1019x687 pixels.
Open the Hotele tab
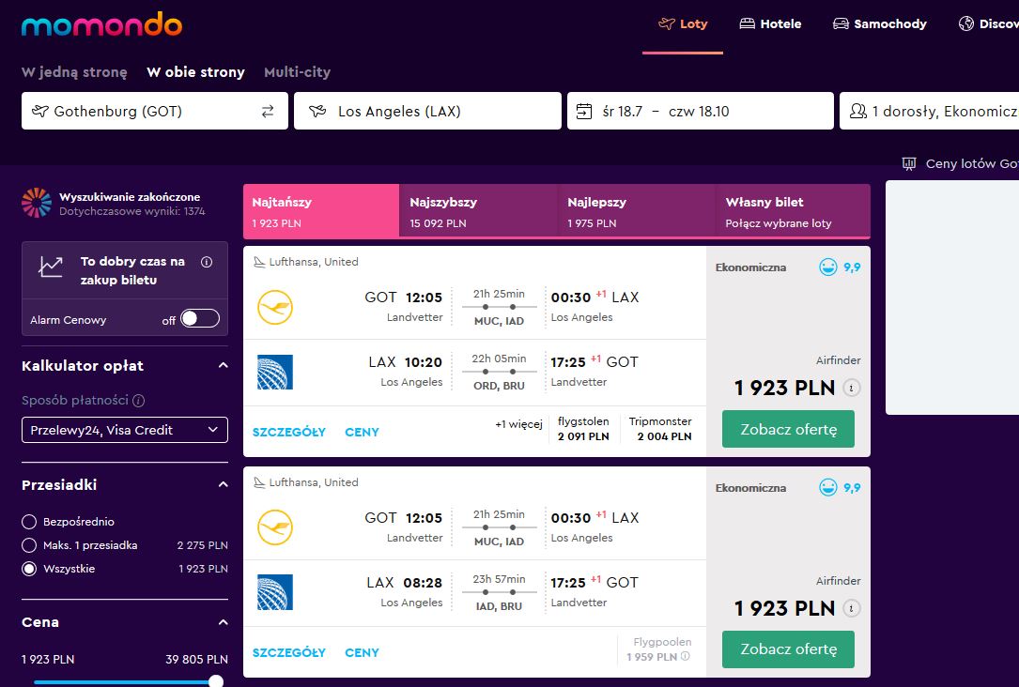point(770,24)
